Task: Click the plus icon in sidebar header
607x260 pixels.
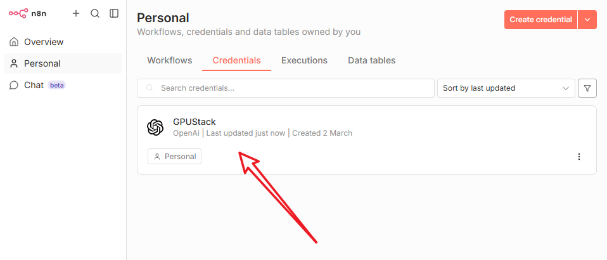Action: coord(76,13)
